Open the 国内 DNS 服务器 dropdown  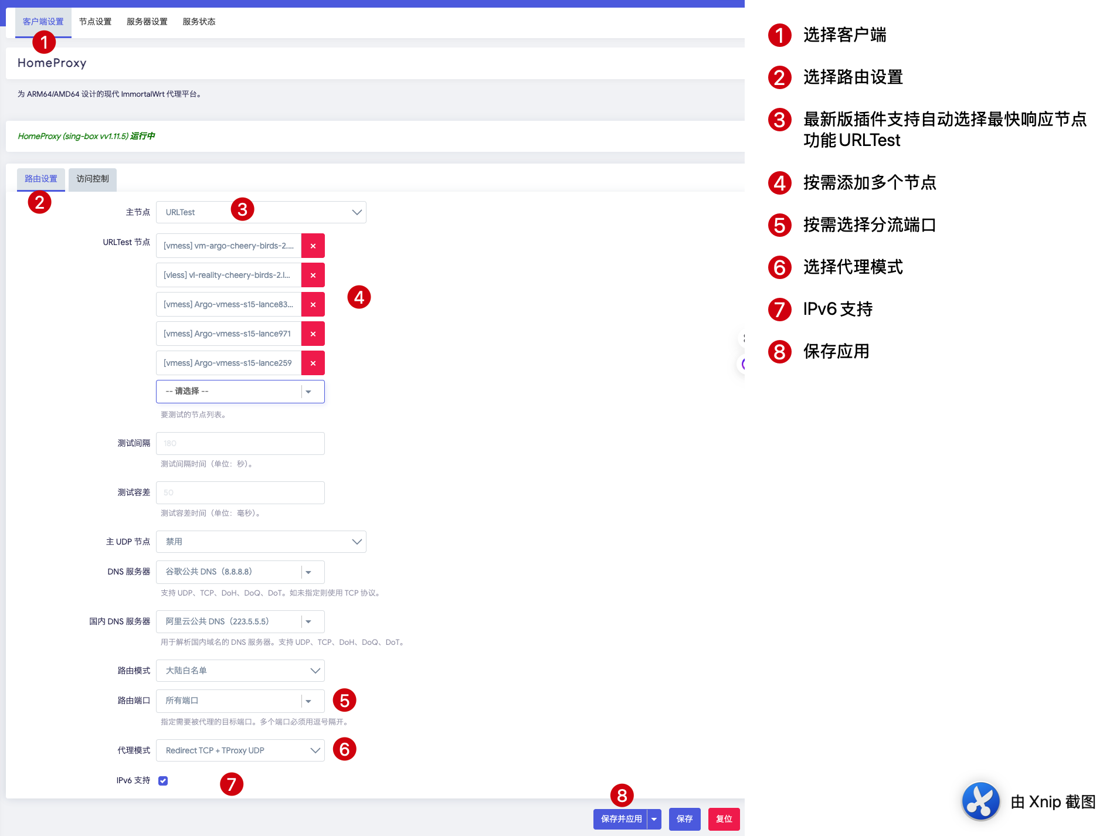[x=240, y=621]
